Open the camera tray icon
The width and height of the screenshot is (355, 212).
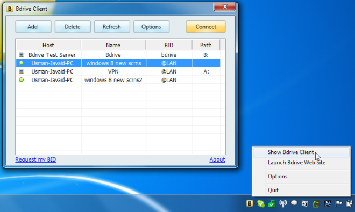[x=305, y=203]
